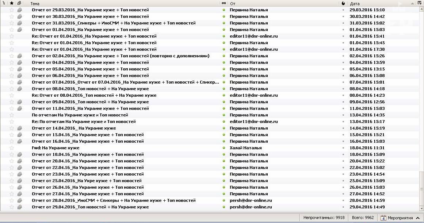Sort by the attachment paperclip column header

20,3
